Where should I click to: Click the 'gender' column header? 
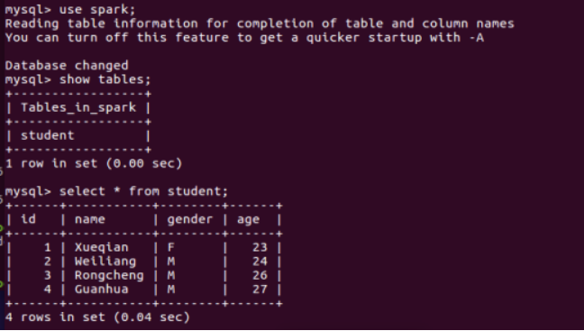pos(190,219)
